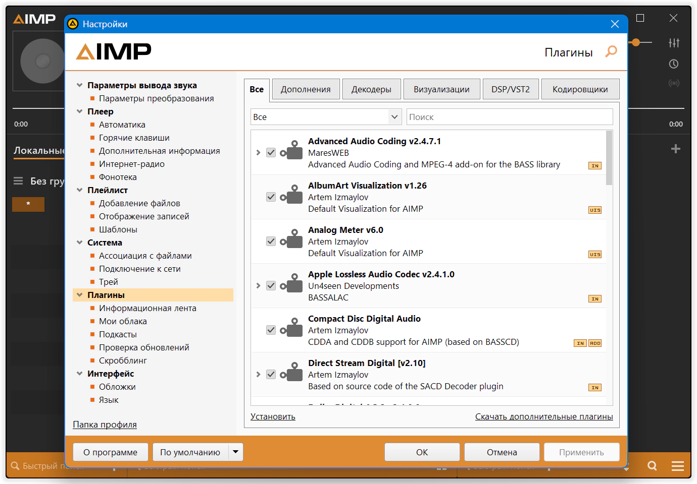Viewport: 697px width, 484px height.
Task: Click the radio broadcast icon in AIMP window
Action: [x=674, y=83]
